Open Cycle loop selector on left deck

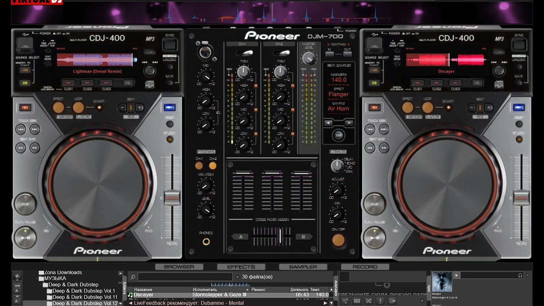tap(84, 117)
